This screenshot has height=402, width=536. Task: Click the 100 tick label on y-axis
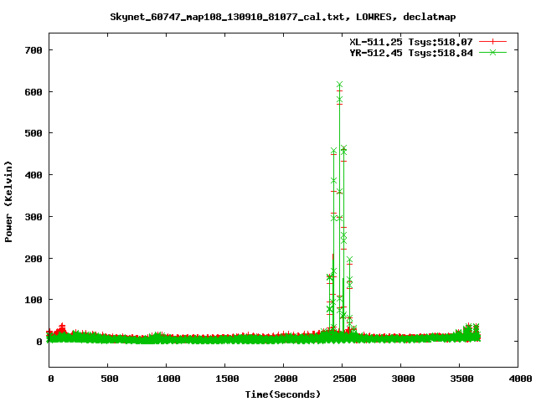coord(33,300)
